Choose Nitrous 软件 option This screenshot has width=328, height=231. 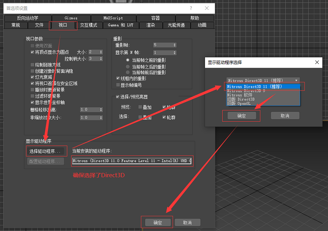(x=263, y=95)
